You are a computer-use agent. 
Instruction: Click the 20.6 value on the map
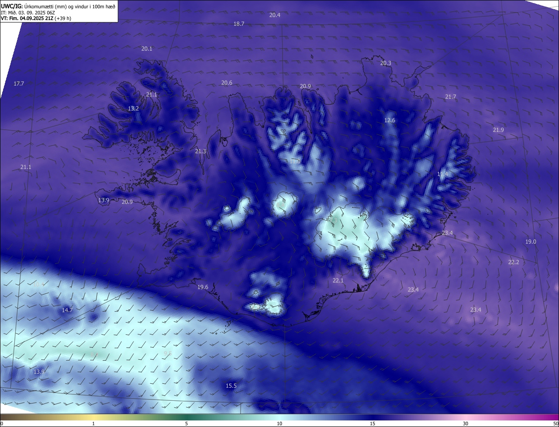click(227, 83)
